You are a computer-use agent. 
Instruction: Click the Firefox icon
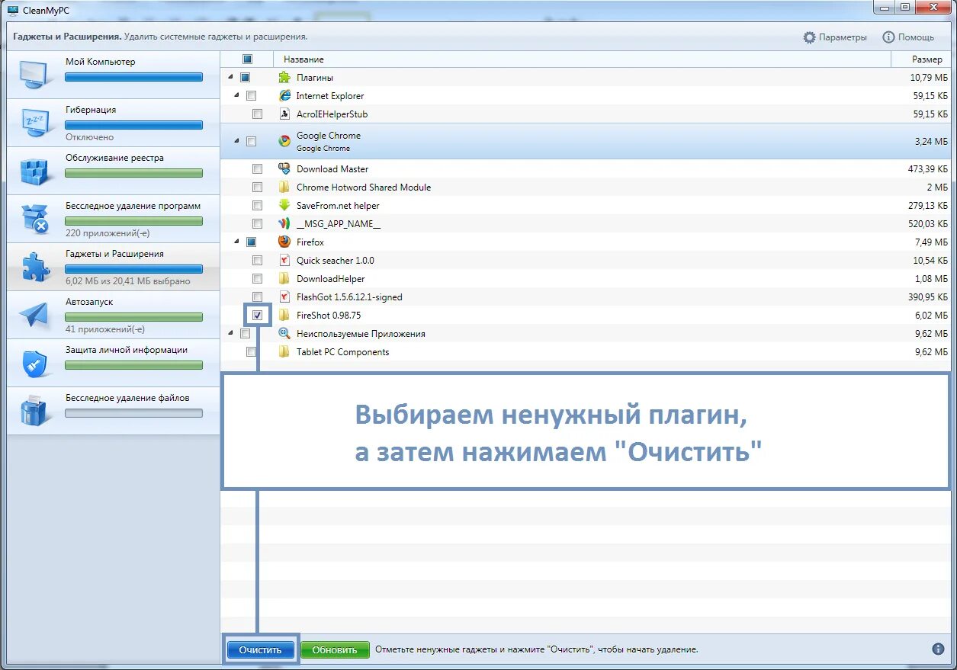(x=284, y=242)
